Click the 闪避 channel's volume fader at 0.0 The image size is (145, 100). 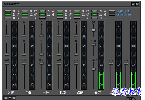pos(41,63)
